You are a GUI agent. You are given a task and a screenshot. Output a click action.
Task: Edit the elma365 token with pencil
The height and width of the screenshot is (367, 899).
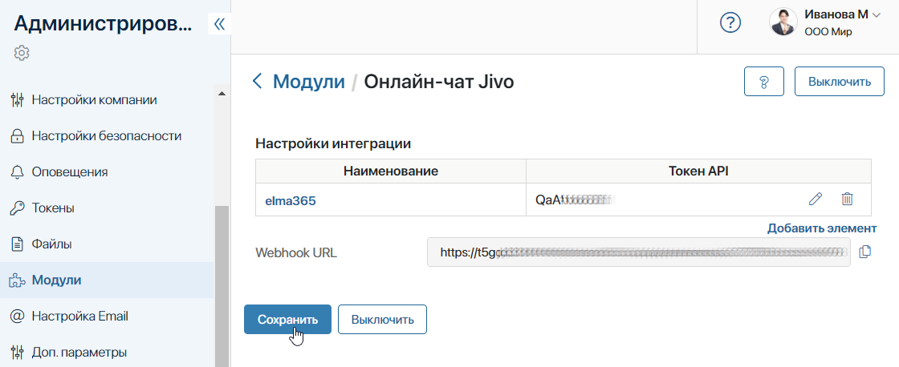tap(816, 200)
